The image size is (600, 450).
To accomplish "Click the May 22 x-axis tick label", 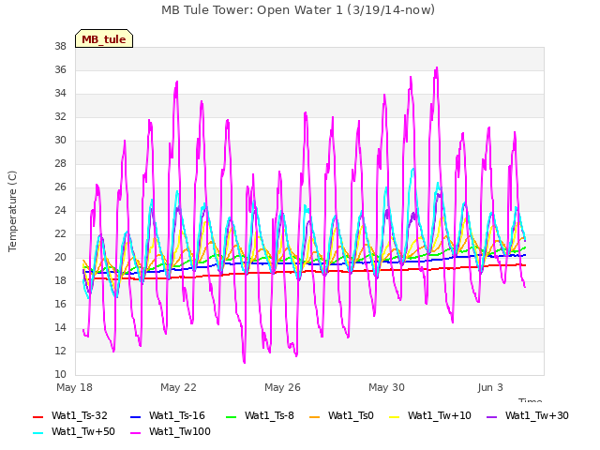I will [178, 387].
